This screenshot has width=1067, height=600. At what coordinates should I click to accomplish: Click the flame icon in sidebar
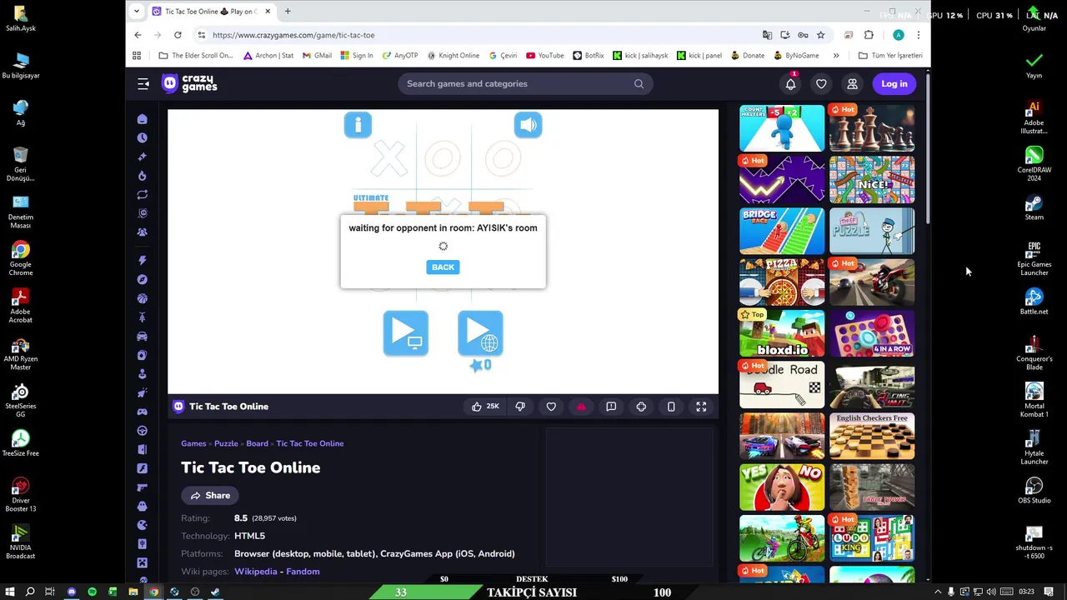(143, 176)
